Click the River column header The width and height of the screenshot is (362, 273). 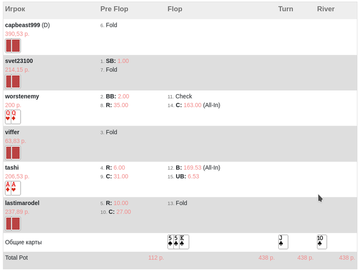point(326,9)
